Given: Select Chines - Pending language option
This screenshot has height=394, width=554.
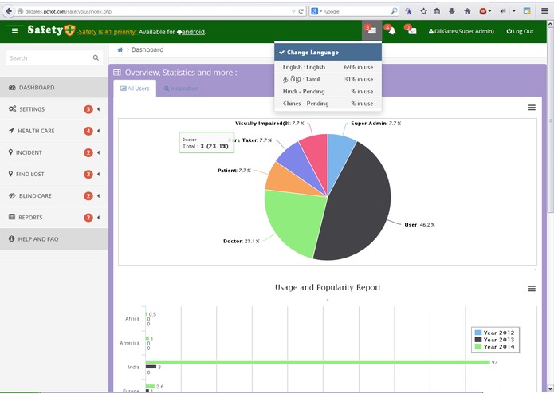Looking at the screenshot, I should coord(328,104).
